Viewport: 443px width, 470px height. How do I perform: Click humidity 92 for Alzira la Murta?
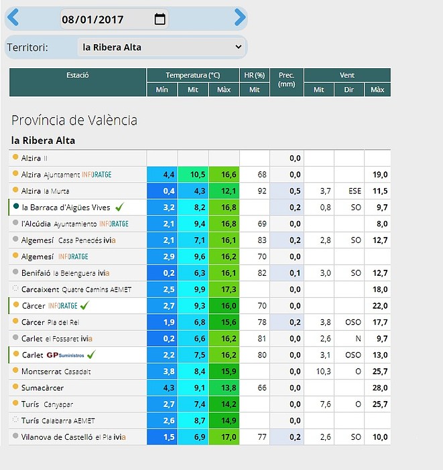[x=255, y=191]
